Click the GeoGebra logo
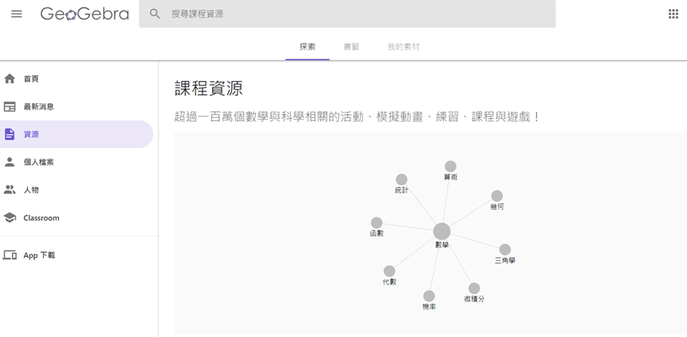This screenshot has width=687, height=337. [84, 14]
